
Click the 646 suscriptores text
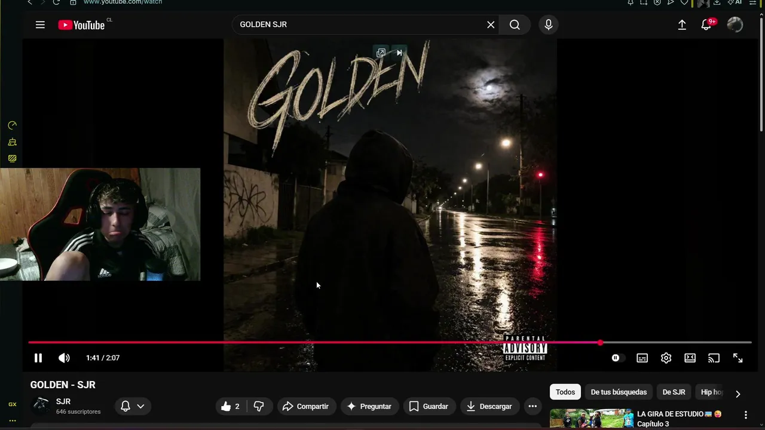[78, 411]
